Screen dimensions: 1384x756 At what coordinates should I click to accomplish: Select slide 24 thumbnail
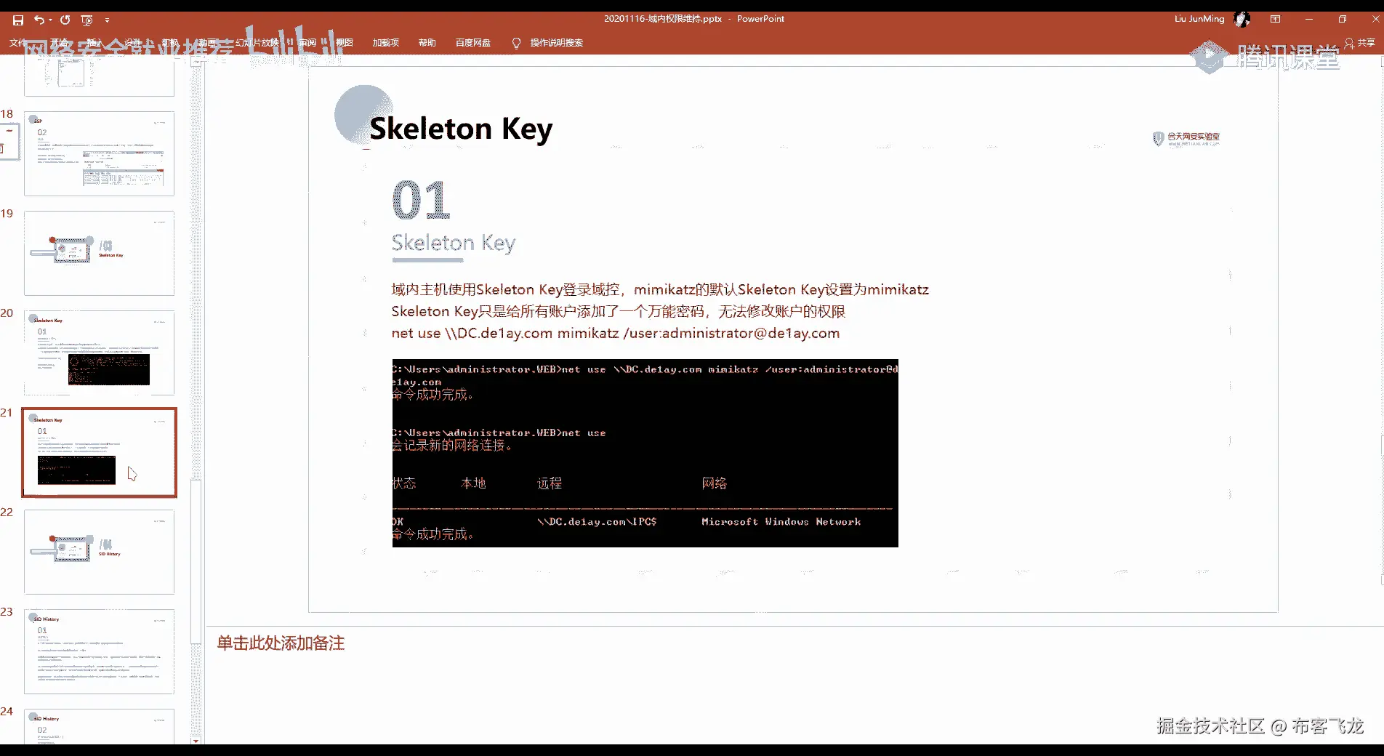(99, 726)
